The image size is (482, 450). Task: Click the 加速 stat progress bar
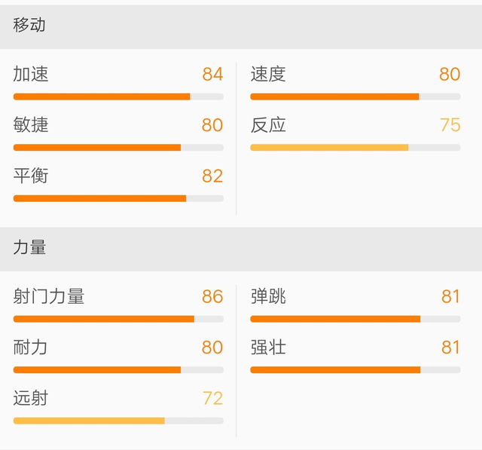tap(118, 97)
